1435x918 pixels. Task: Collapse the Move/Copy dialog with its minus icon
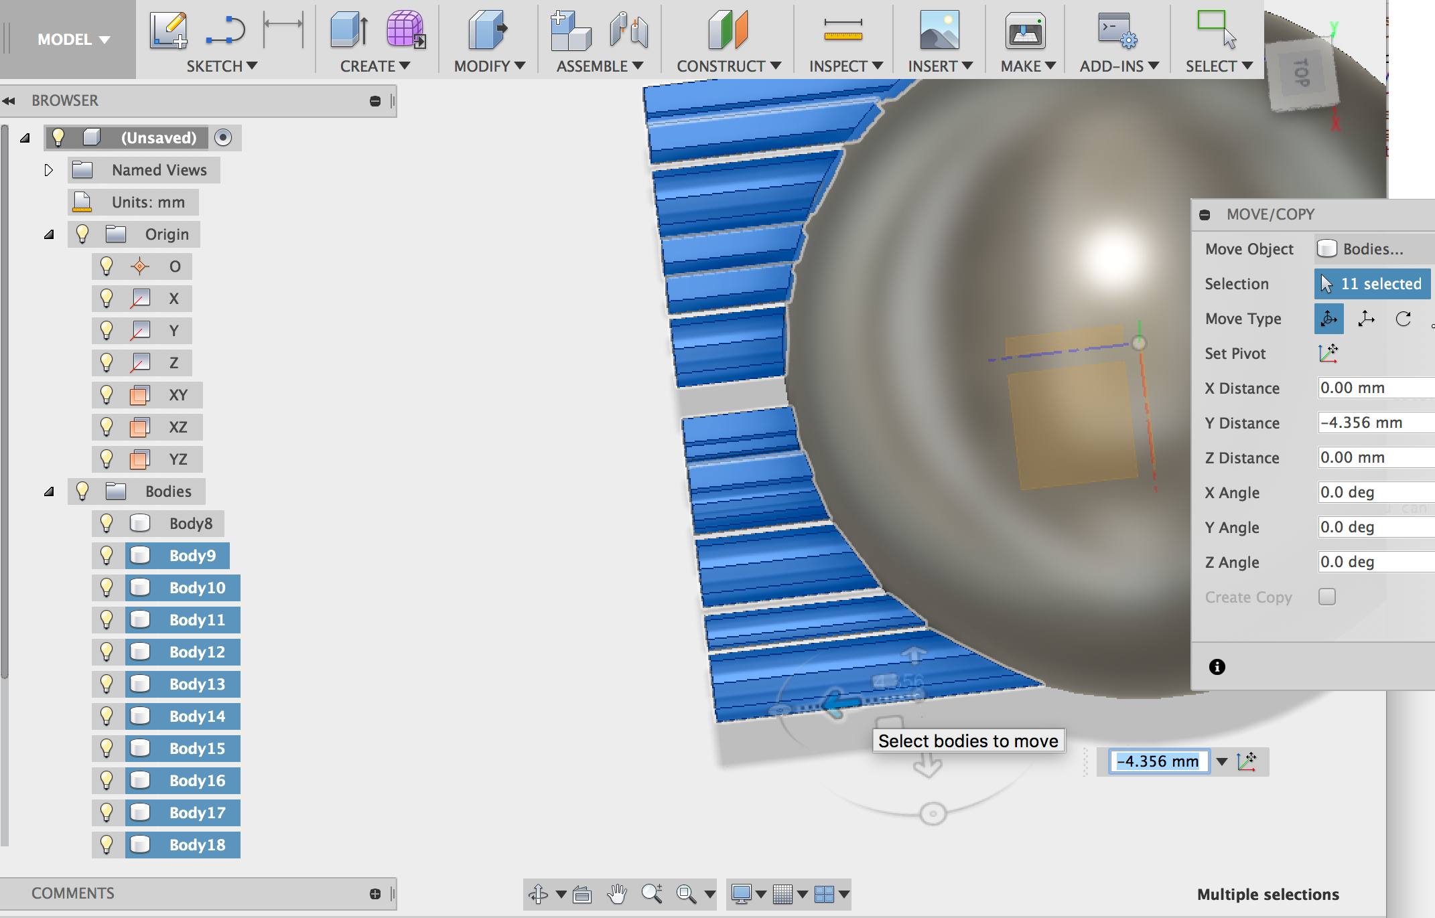point(1205,215)
